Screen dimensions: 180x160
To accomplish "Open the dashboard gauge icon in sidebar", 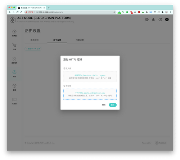I will [x=14, y=32].
